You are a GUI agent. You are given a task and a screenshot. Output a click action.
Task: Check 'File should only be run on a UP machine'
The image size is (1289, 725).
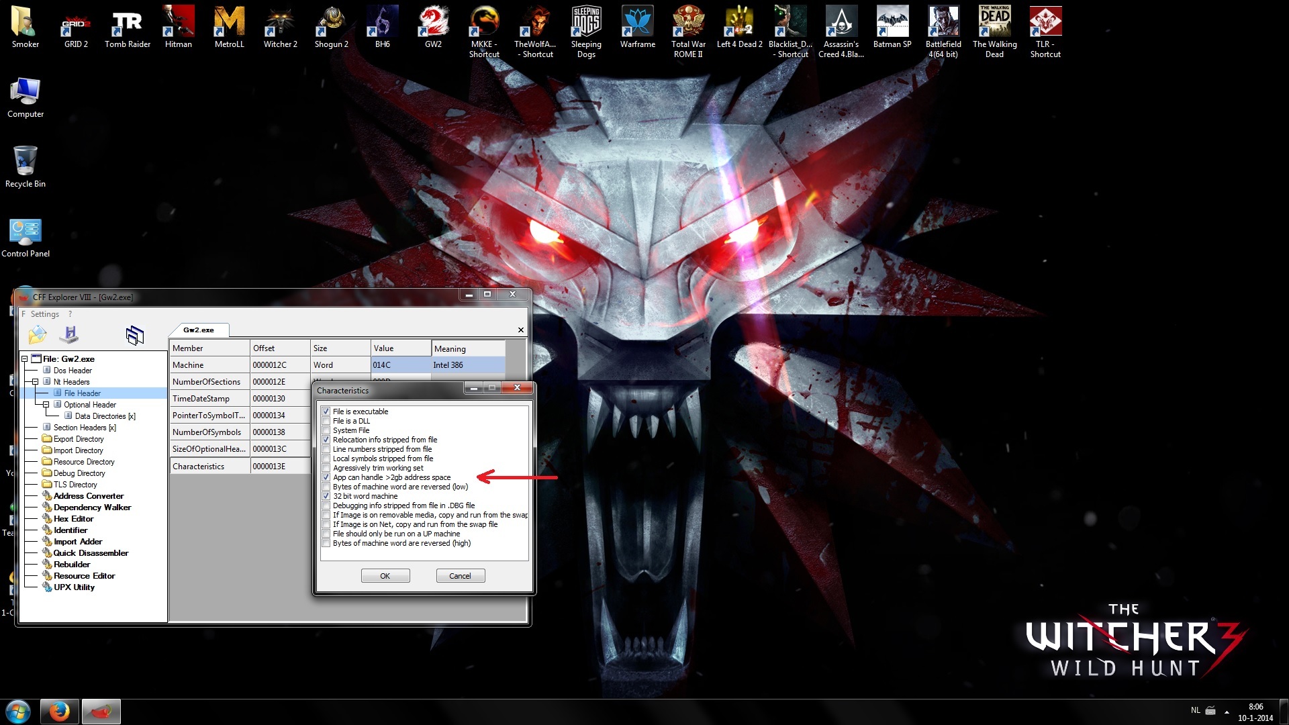pyautogui.click(x=326, y=534)
